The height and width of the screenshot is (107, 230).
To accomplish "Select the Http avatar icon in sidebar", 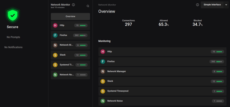I will (x=55, y=25).
